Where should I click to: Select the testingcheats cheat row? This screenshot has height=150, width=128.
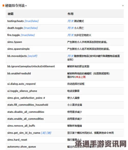pyautogui.click(x=65, y=21)
